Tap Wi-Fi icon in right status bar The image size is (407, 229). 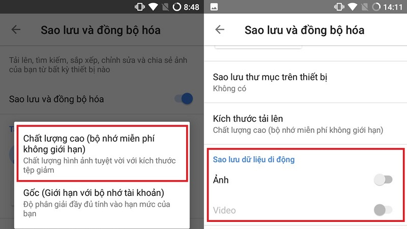tap(353, 7)
